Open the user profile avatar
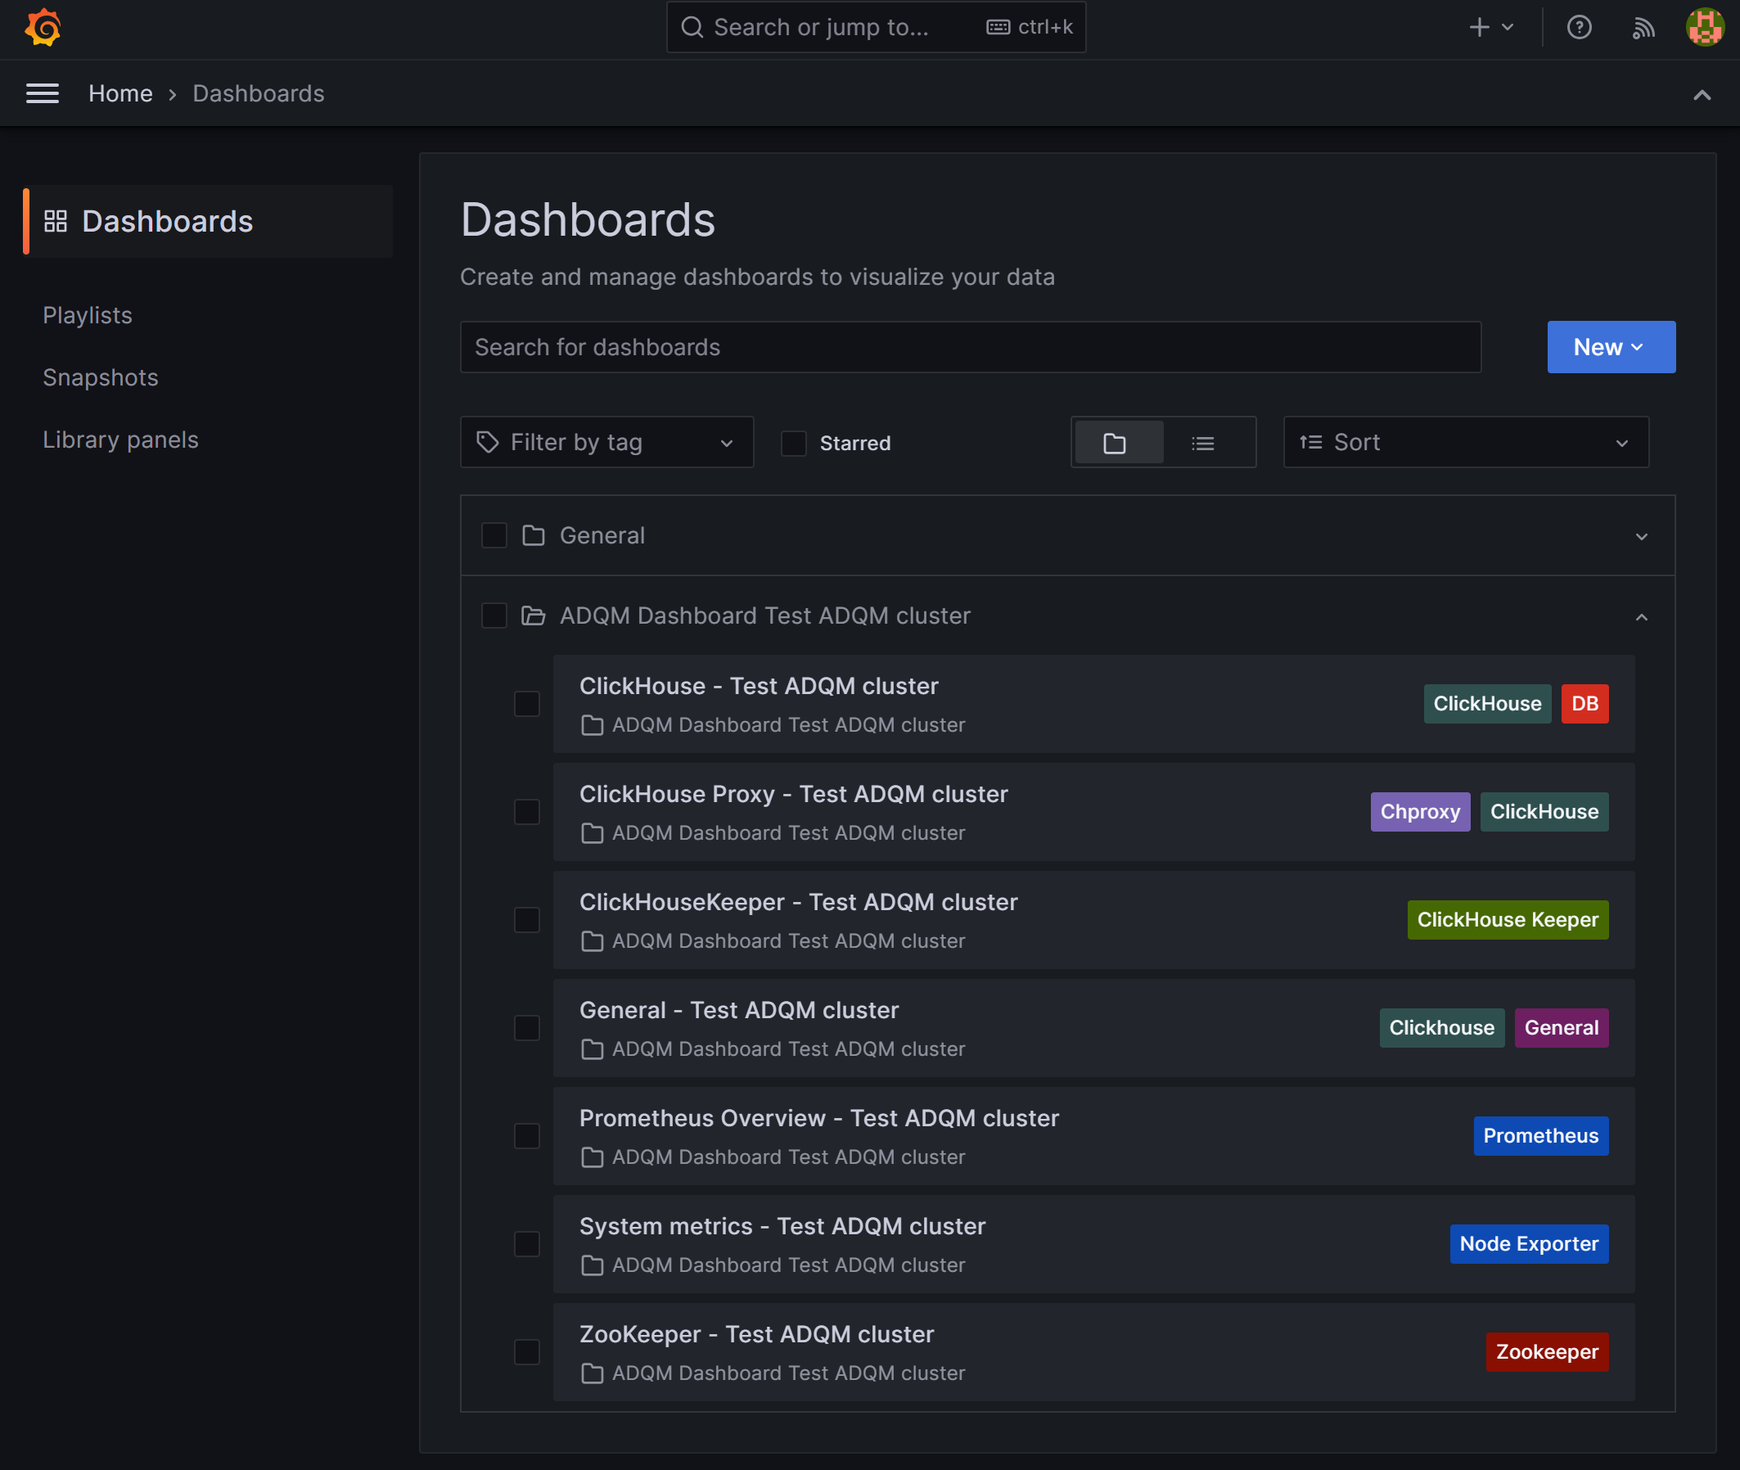 (1704, 28)
